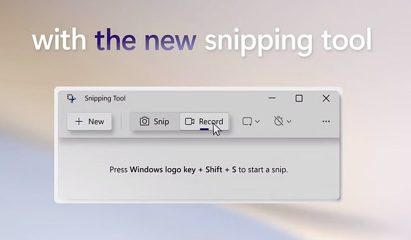Minimize the Snipping Tool window
The image size is (411, 240).
tap(272, 98)
